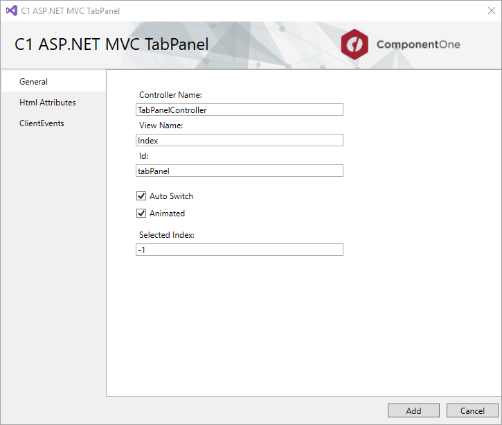Screen dimensions: 502x425
Task: Click the ComponentOne brand text
Action: [x=418, y=44]
